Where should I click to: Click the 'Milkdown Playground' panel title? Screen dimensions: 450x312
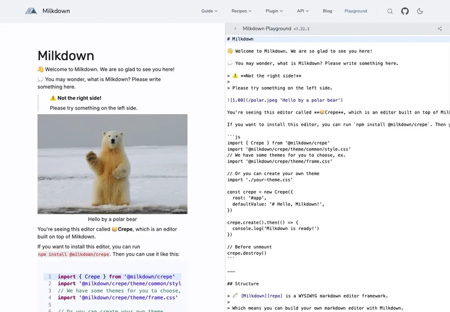(x=267, y=28)
